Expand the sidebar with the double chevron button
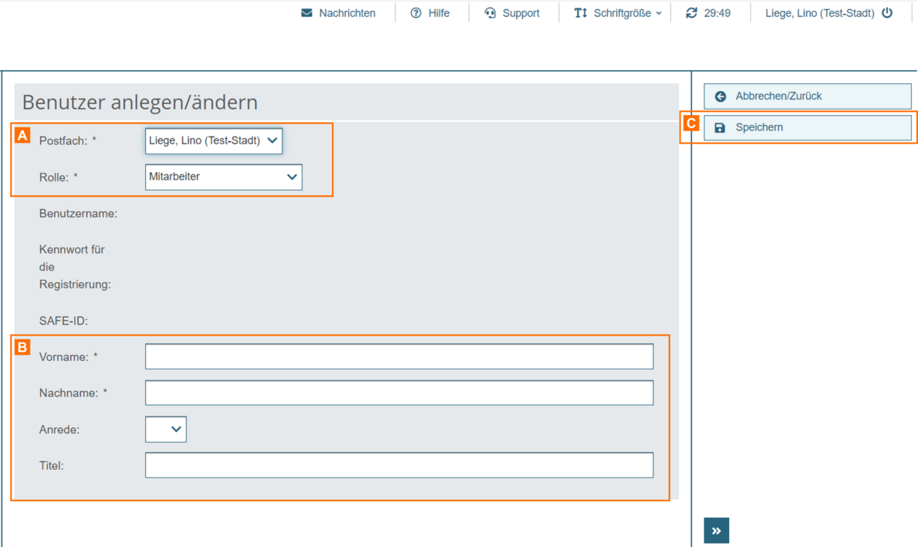This screenshot has width=918, height=547. (717, 531)
